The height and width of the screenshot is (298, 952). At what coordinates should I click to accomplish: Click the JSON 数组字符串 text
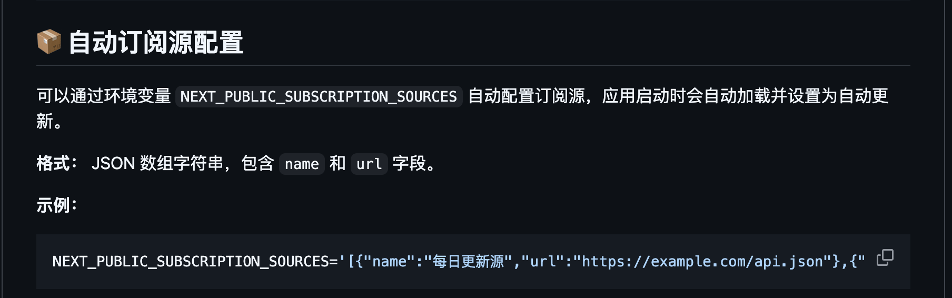157,164
